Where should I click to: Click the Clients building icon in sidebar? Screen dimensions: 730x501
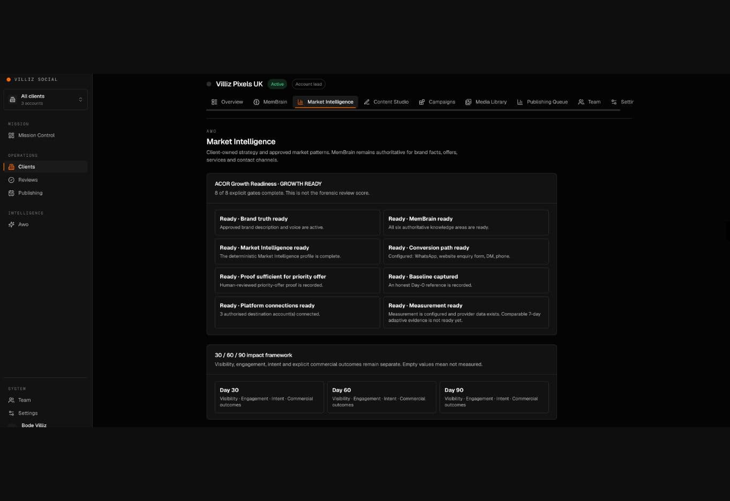pyautogui.click(x=11, y=167)
